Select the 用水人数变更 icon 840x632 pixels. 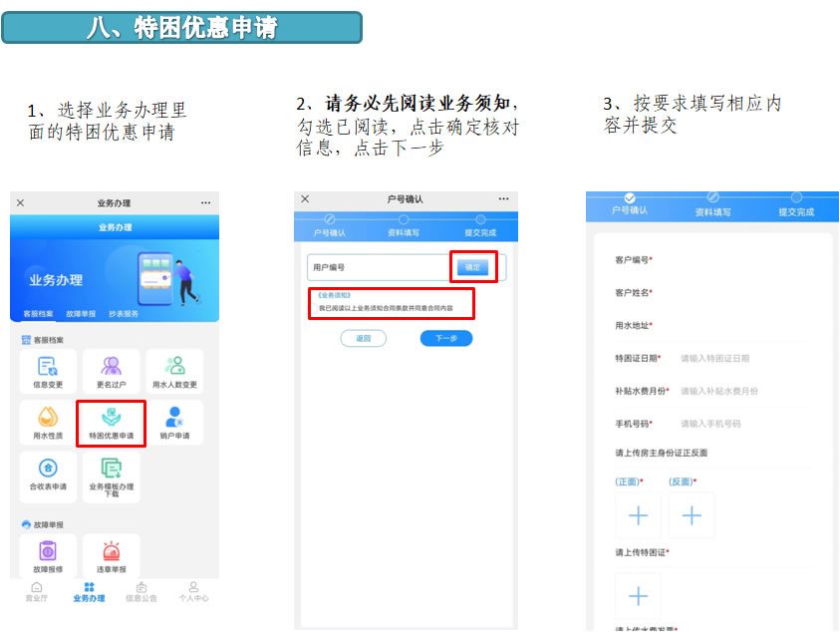click(174, 367)
